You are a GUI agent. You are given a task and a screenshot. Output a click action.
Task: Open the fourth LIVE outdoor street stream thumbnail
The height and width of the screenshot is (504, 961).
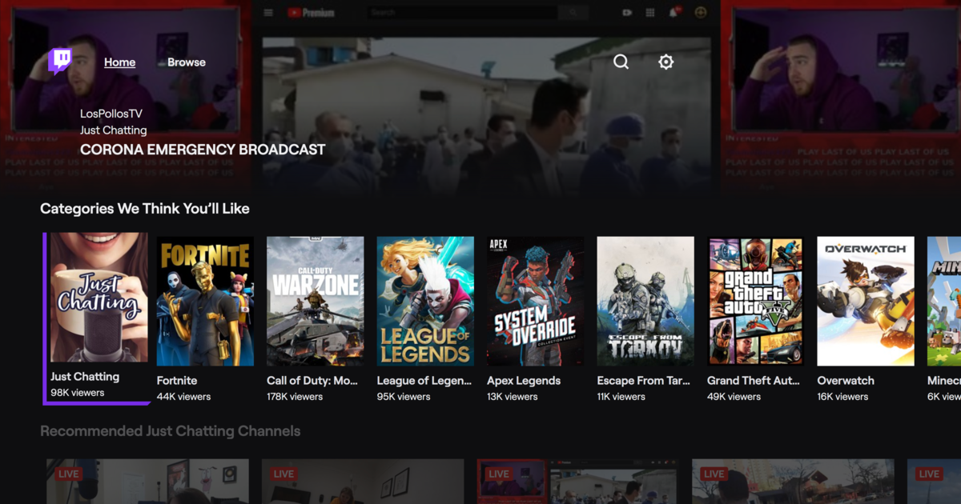(793, 482)
